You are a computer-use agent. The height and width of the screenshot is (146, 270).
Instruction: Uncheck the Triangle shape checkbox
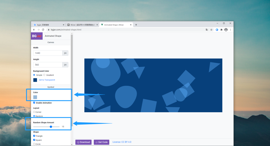[34, 136]
